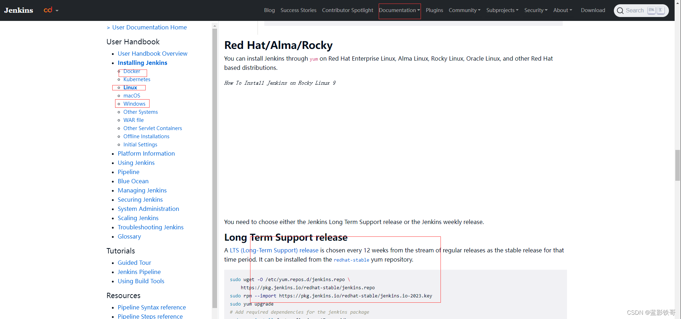Image resolution: width=681 pixels, height=319 pixels.
Task: Open Success Stories
Action: [298, 10]
